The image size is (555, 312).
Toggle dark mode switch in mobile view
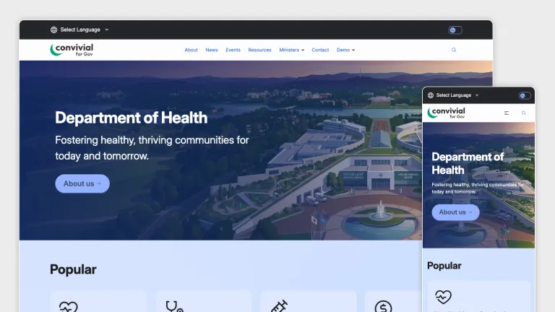pyautogui.click(x=525, y=95)
